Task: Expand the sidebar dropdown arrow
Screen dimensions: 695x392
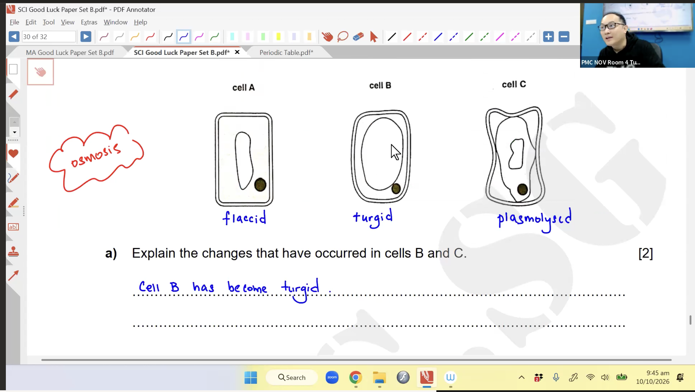Action: (14, 132)
